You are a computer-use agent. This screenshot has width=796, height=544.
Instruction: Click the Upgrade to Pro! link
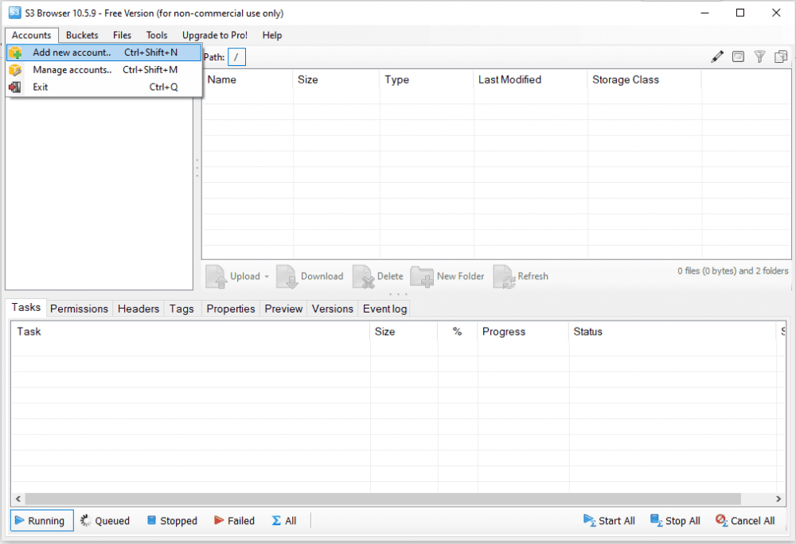[214, 35]
